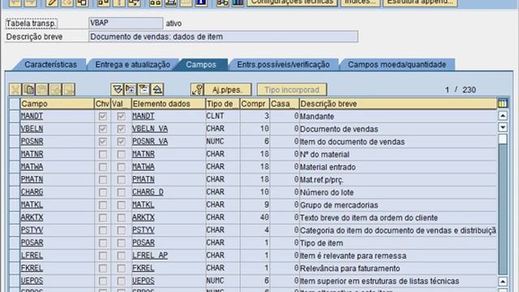Viewport: 519px width, 292px height.
Task: Click the pencil display/change icon in top toolbar
Action: coord(52,3)
